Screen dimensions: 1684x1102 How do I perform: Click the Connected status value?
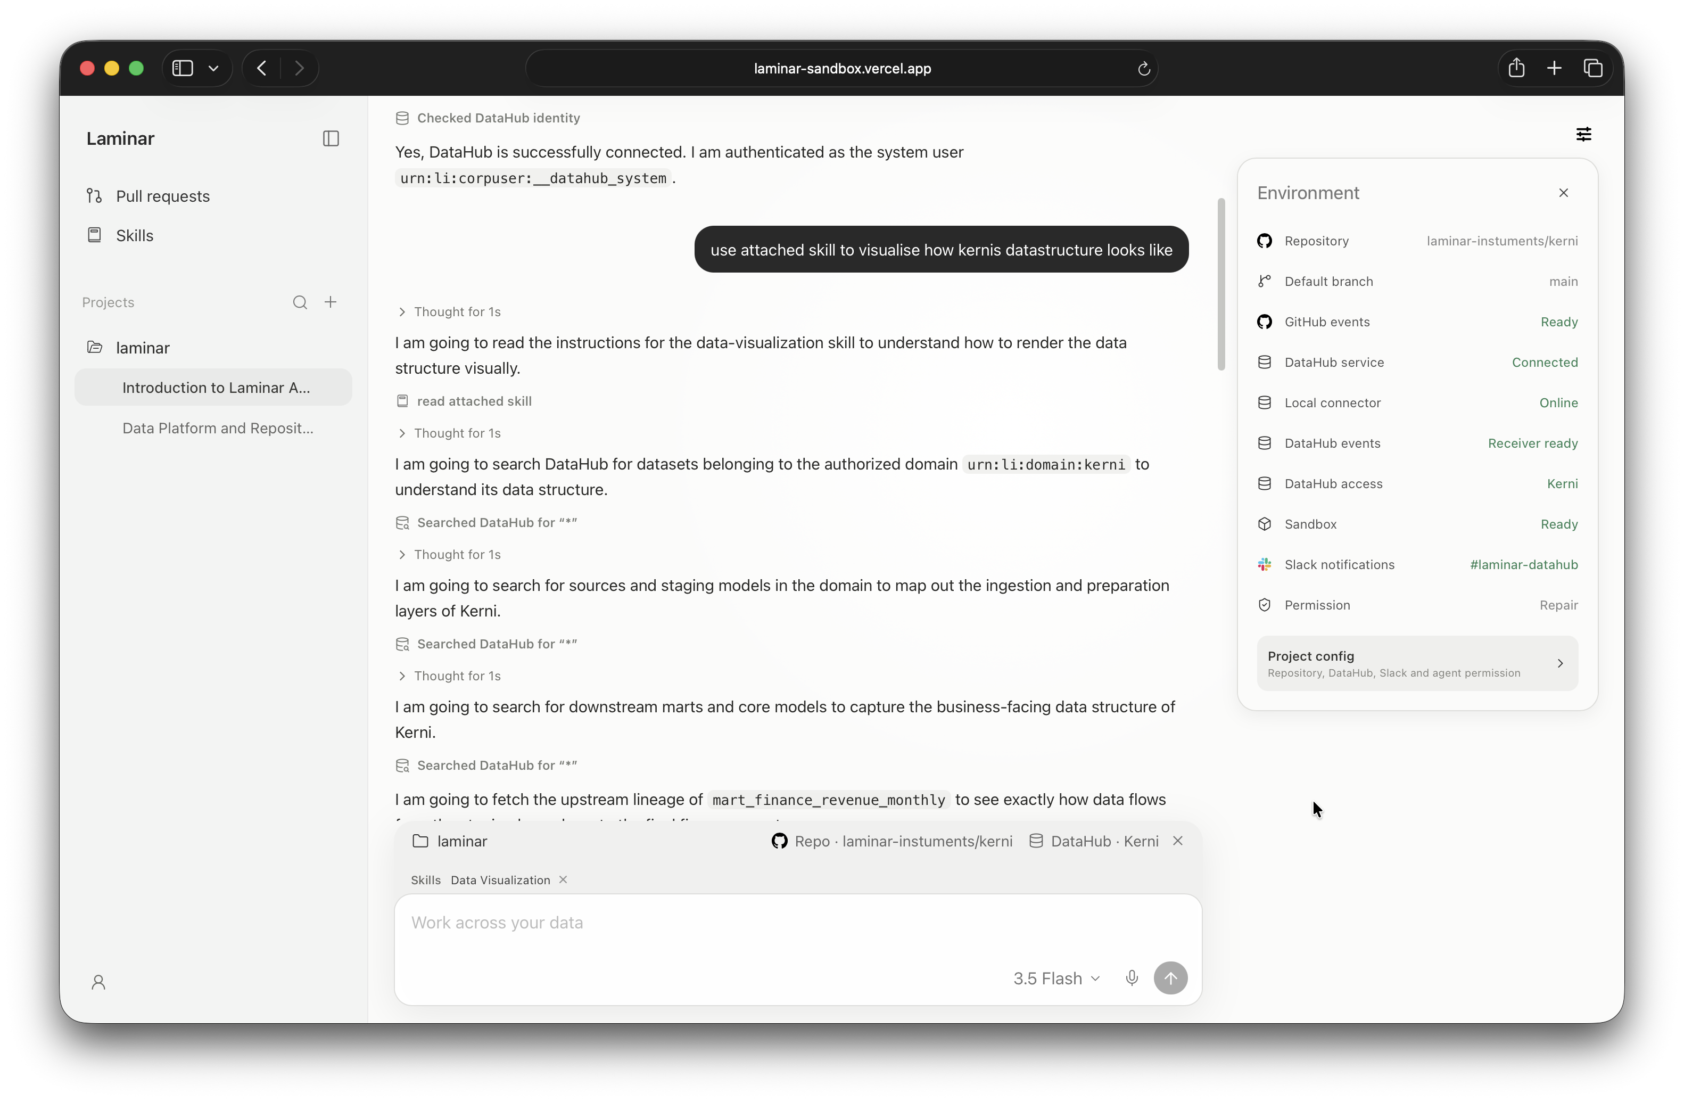[1545, 363]
